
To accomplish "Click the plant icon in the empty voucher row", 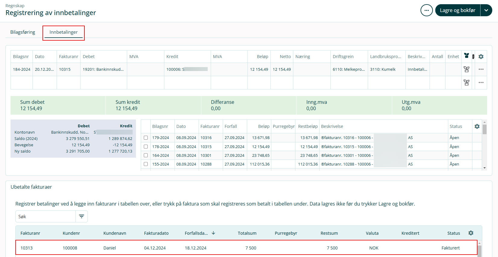I will (466, 82).
